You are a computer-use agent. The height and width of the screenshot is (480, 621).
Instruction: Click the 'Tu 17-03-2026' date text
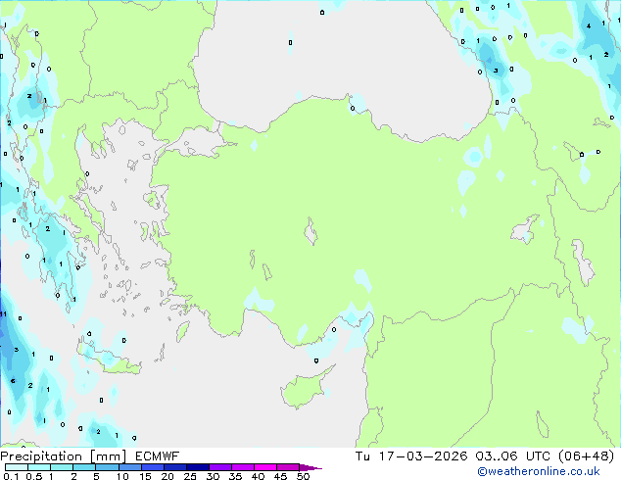411,456
